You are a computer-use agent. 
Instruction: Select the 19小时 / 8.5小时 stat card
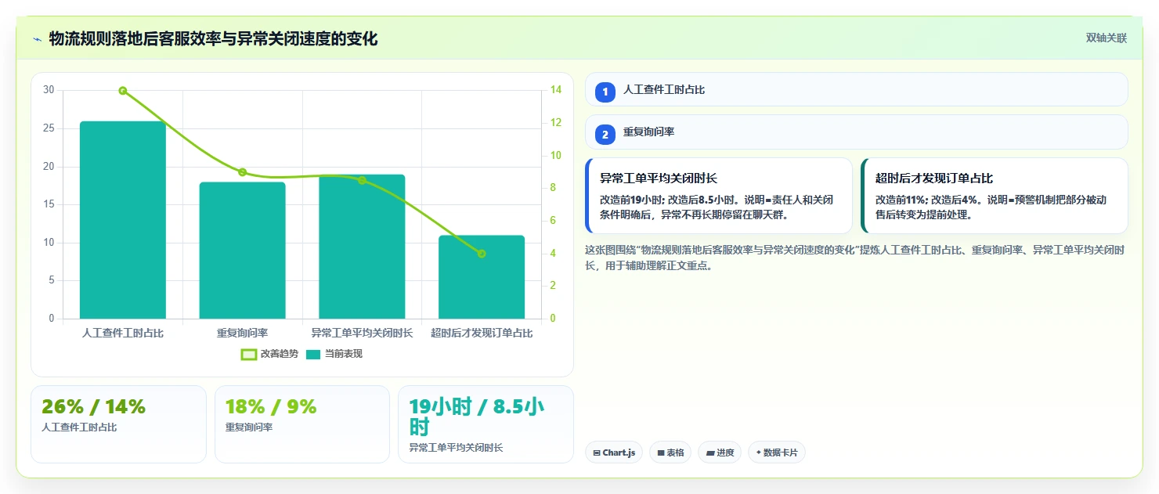tap(486, 424)
